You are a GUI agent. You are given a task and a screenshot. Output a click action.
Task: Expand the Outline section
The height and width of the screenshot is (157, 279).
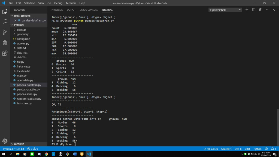tap(29, 144)
